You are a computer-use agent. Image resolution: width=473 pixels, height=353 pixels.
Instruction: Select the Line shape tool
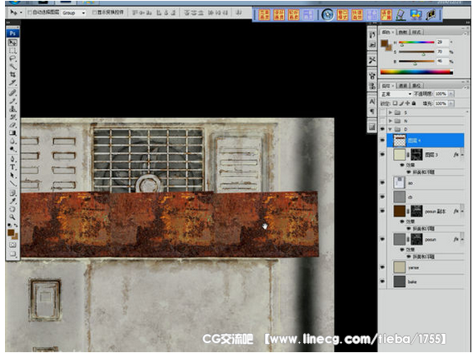tap(12, 183)
